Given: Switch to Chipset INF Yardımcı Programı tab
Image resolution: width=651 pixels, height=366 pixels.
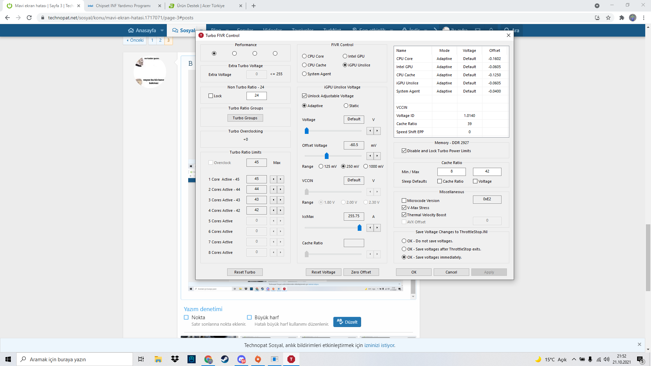Looking at the screenshot, I should click(x=123, y=6).
